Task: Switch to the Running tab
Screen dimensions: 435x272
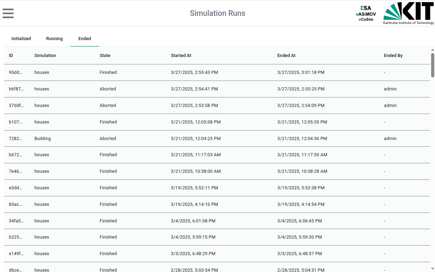Action: click(x=54, y=39)
